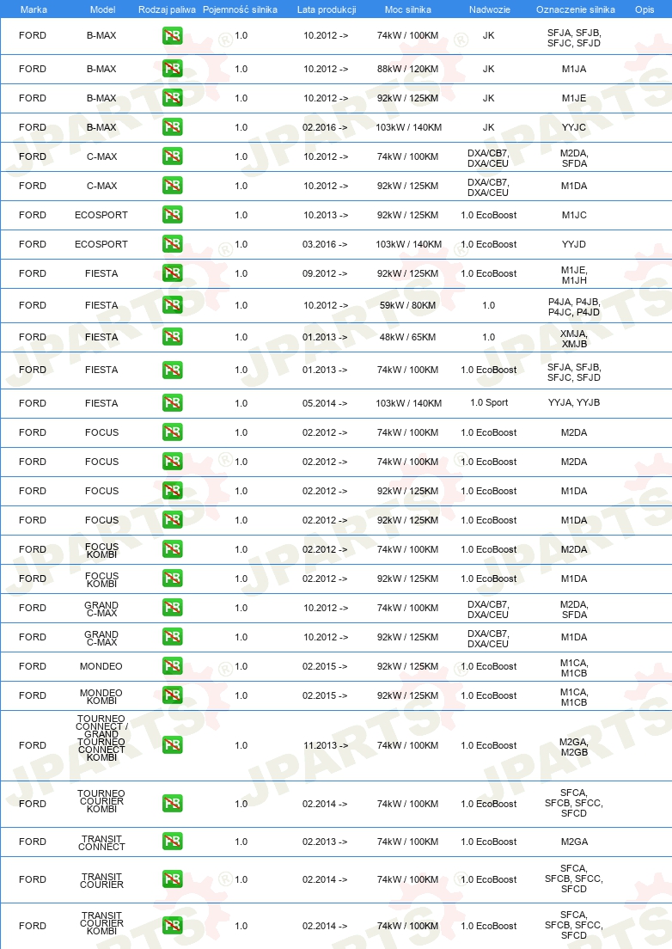This screenshot has width=672, height=949.
Task: Click fuel icon in ECOSPORT M1JC row
Action: [173, 215]
